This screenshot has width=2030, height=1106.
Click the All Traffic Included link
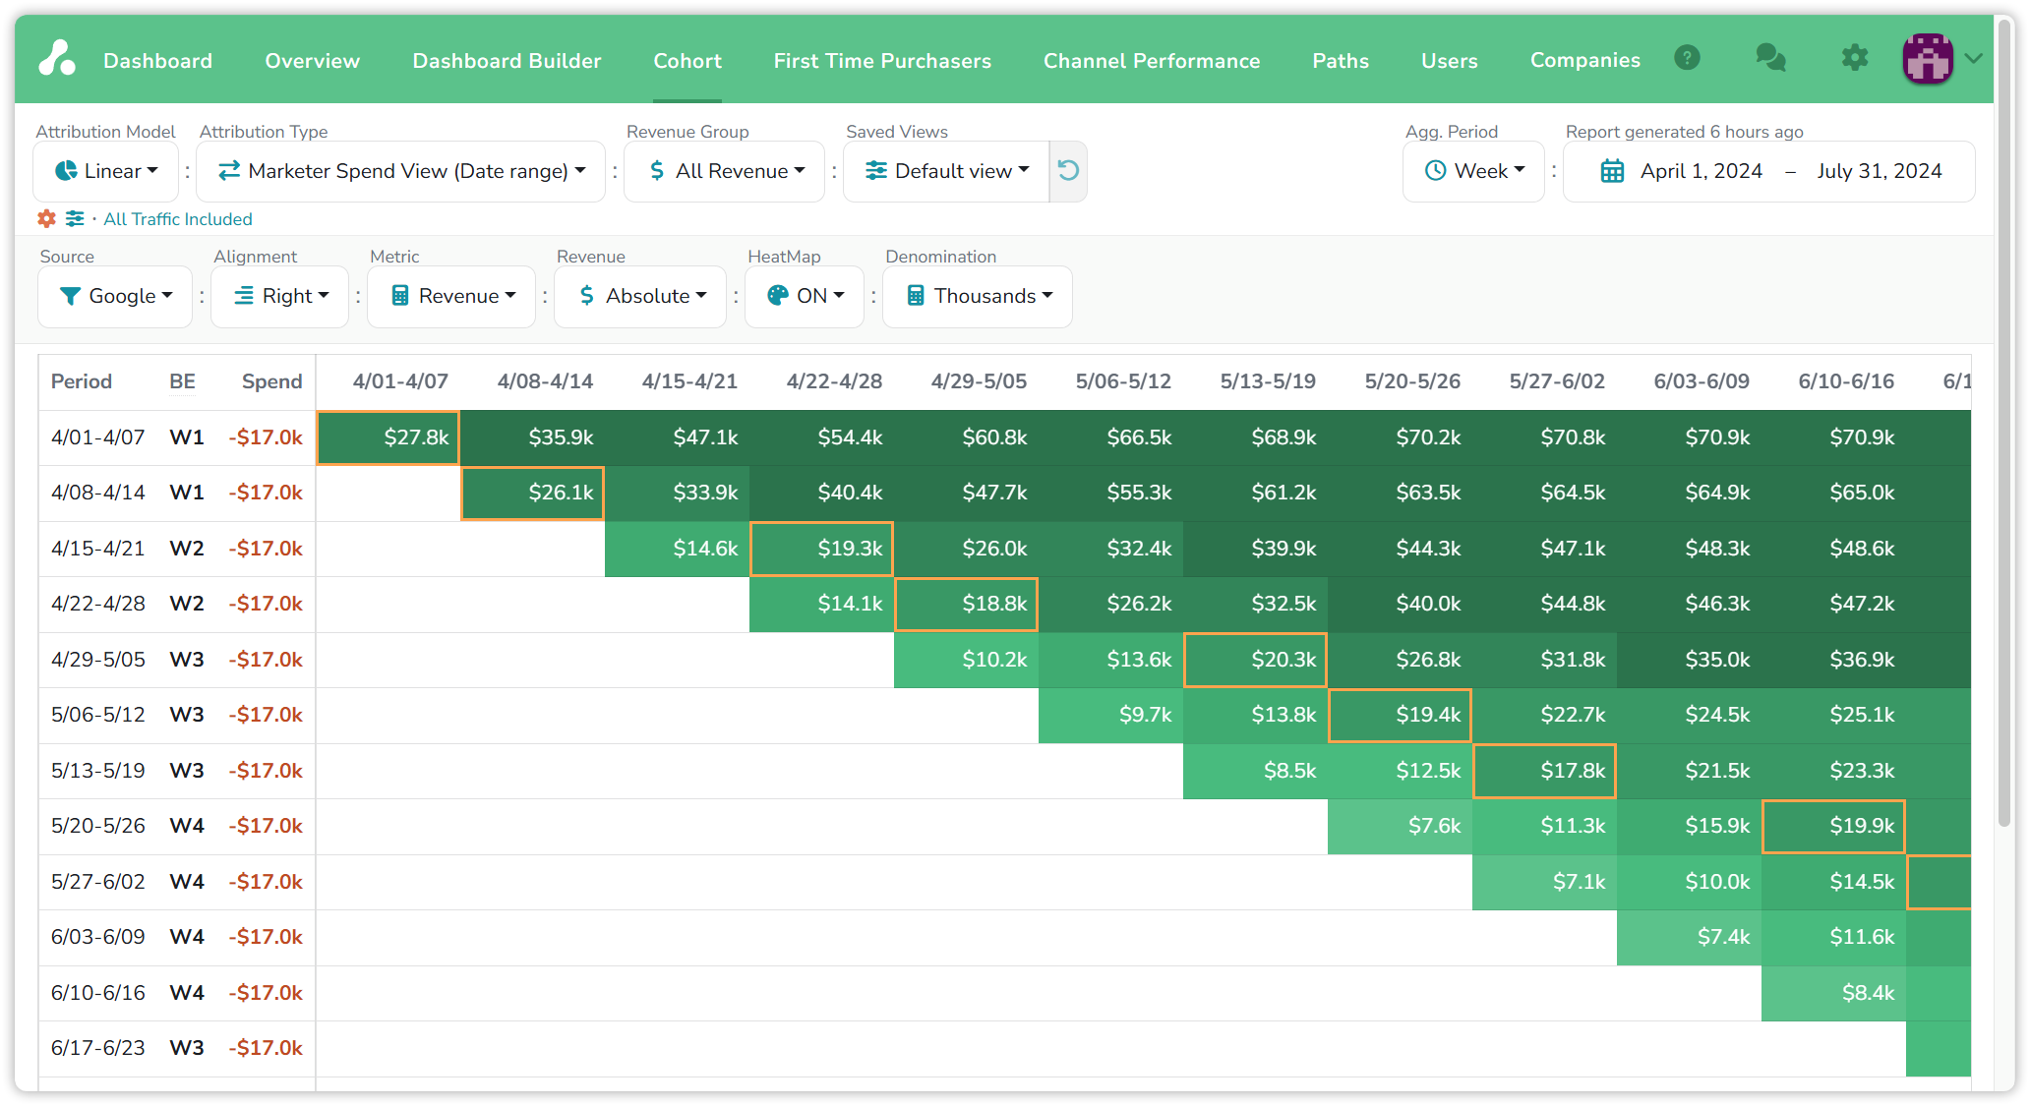point(178,219)
